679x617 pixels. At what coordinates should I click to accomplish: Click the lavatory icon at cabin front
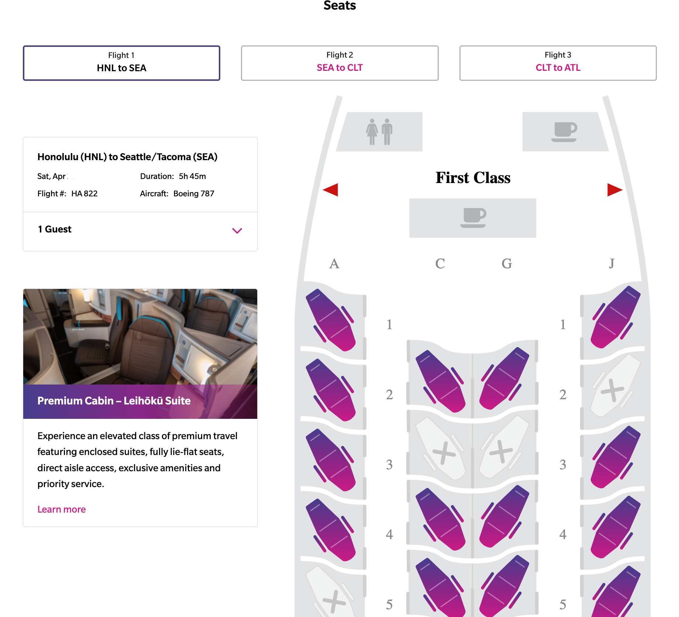[379, 132]
